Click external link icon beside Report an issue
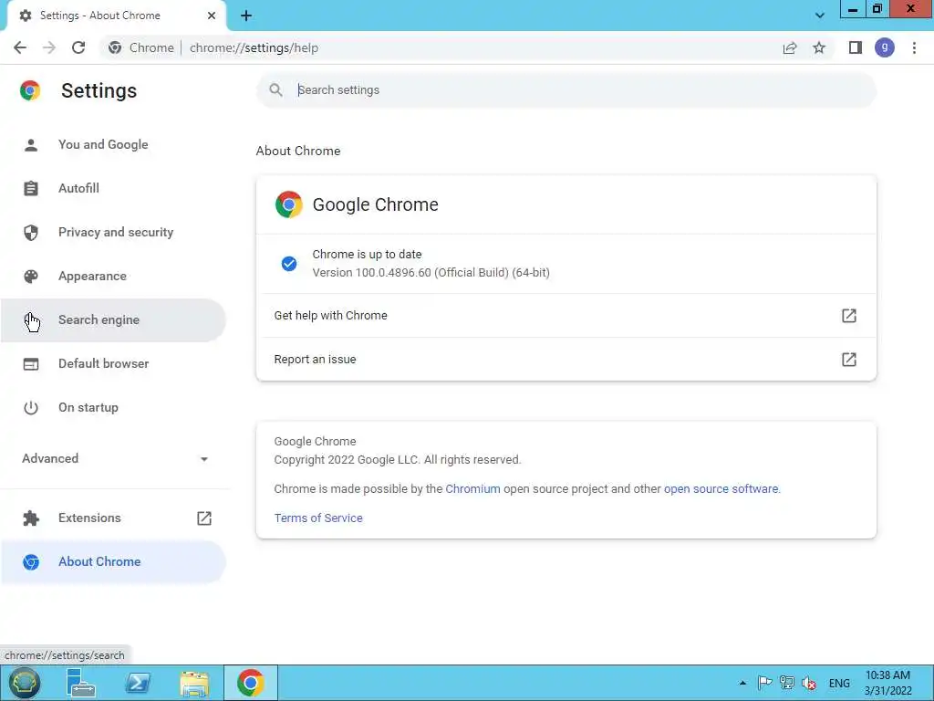934x701 pixels. pos(849,360)
